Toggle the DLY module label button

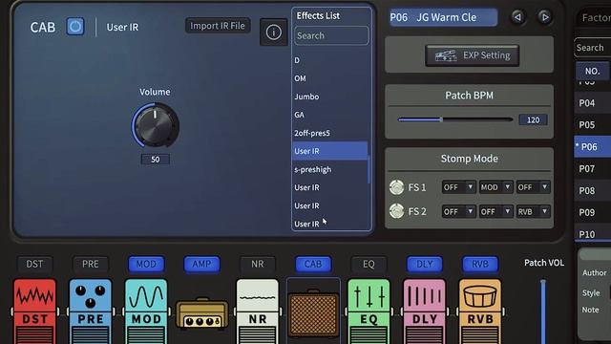coord(424,264)
